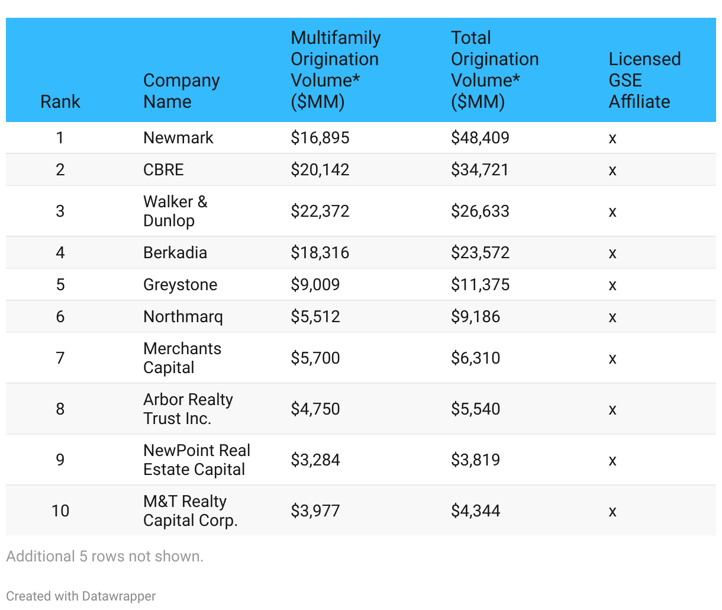Click Berkadia's multifamily volume $18,316
This screenshot has height=610, width=722.
coord(320,253)
